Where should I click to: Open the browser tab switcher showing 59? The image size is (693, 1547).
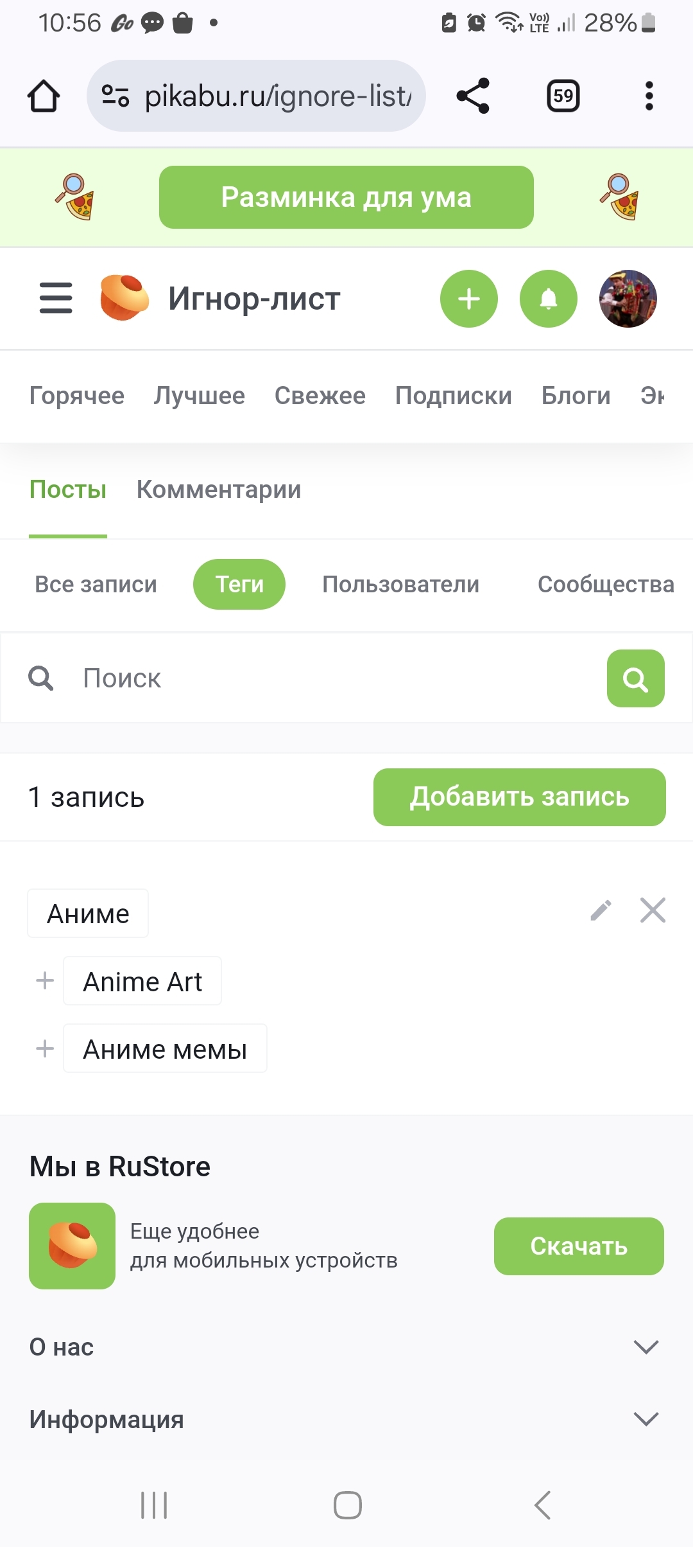pos(563,96)
